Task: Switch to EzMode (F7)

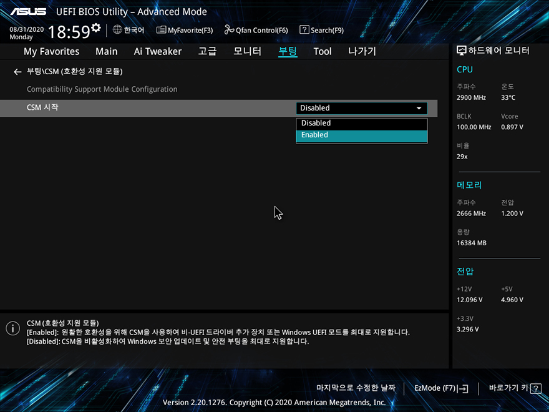Action: (434, 388)
